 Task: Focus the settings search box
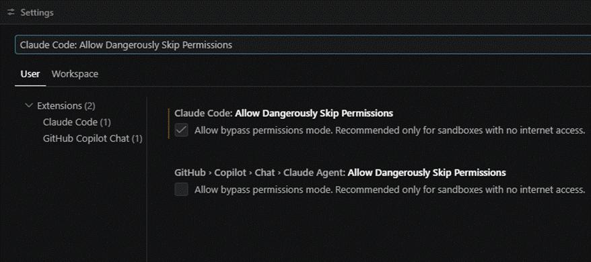coord(303,45)
